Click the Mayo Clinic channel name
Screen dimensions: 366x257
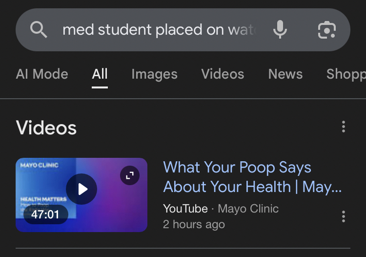248,209
